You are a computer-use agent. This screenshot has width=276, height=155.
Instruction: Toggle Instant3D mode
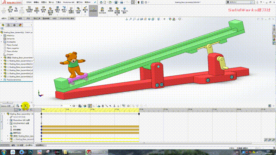(93, 10)
